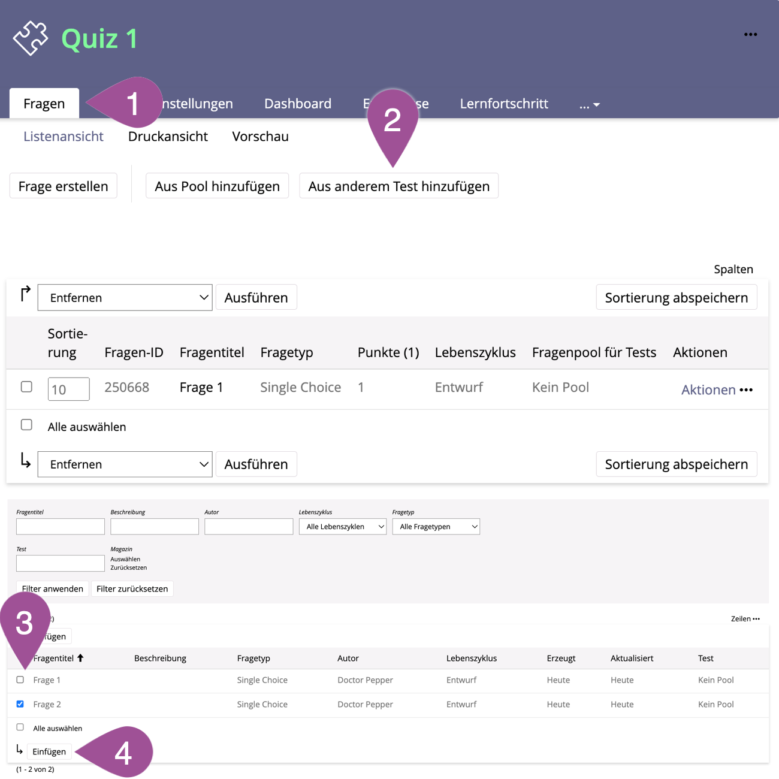Click Filter zurücksetzen button

tap(132, 589)
